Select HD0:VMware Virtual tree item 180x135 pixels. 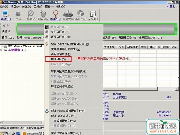pos(26,46)
